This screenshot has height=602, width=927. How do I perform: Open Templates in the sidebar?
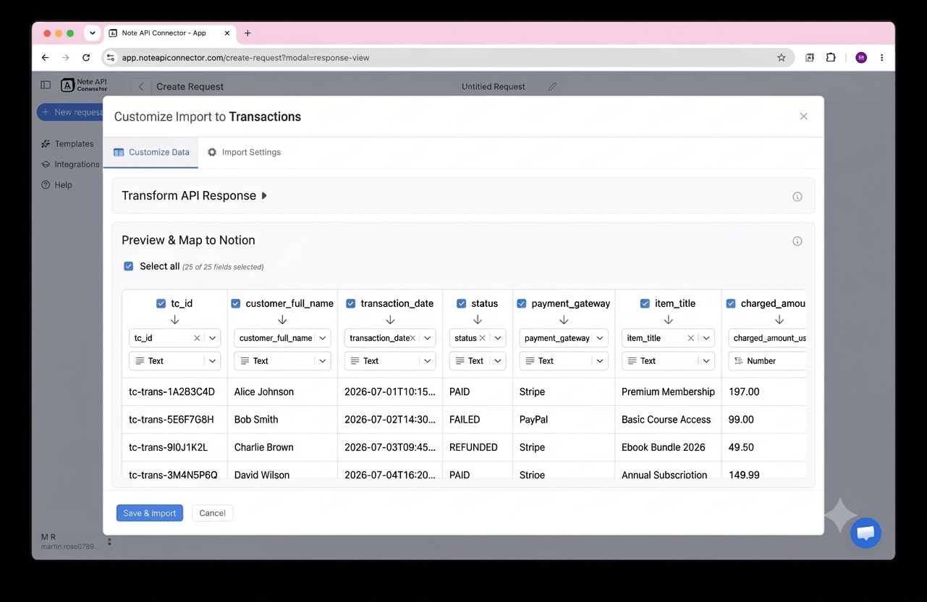point(67,144)
